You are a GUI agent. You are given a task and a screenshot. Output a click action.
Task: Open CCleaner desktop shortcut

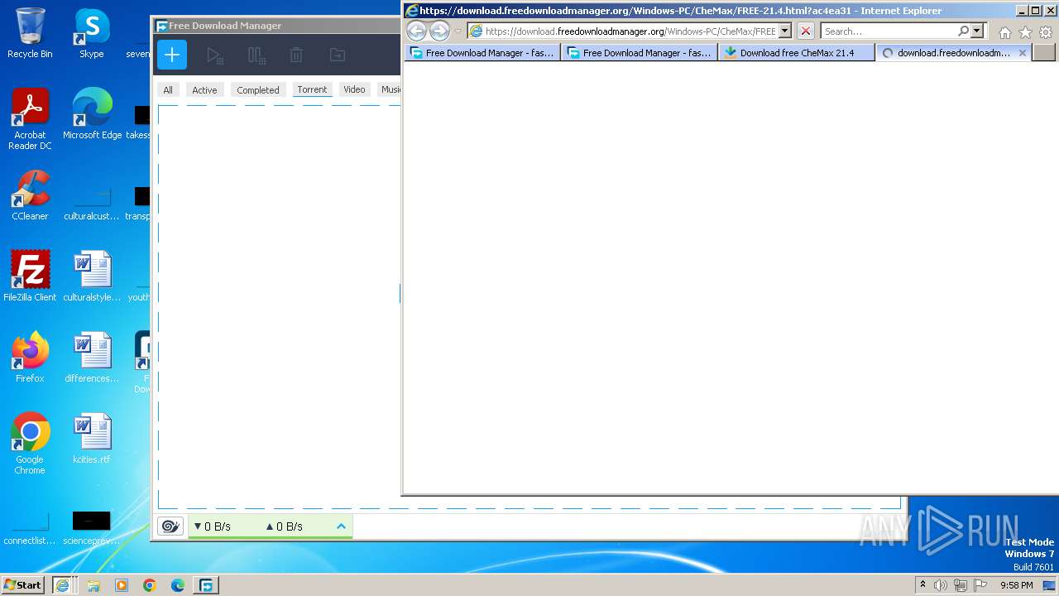pyautogui.click(x=30, y=195)
